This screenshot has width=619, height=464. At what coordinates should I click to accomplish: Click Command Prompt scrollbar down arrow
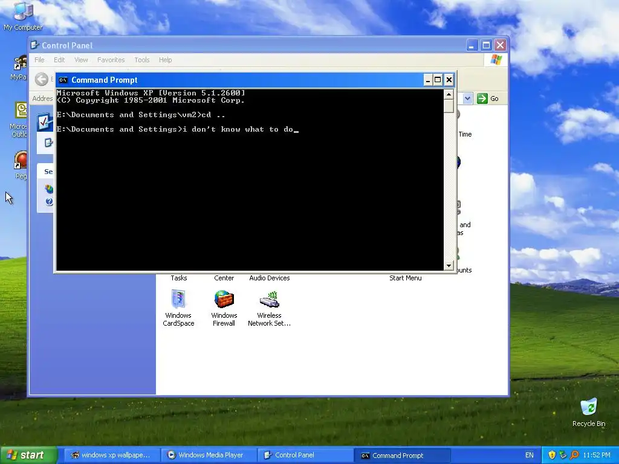coord(449,266)
